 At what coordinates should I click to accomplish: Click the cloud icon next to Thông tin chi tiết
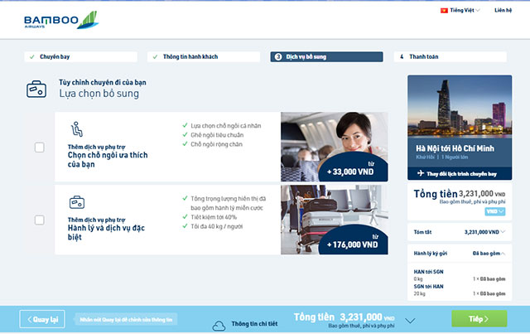pos(219,324)
